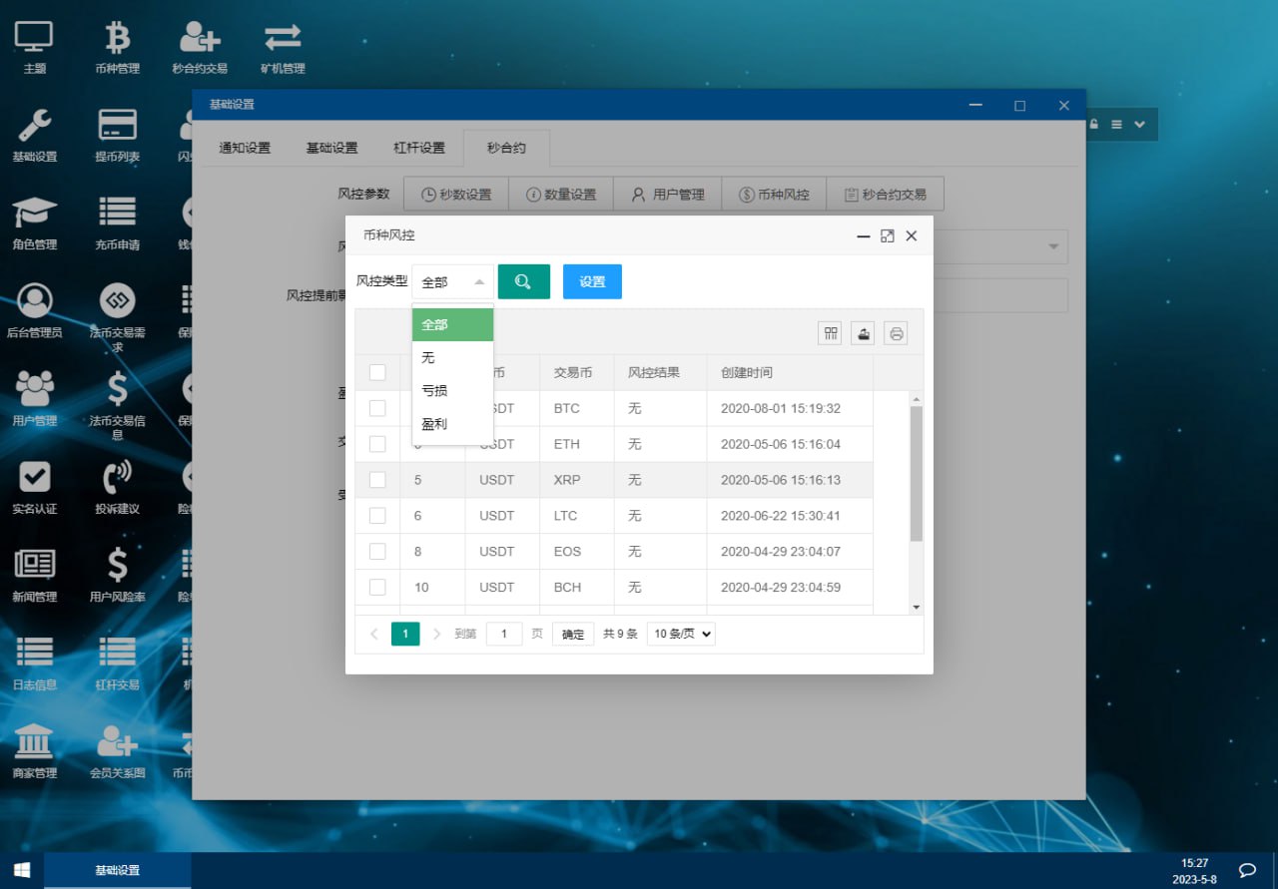Switch to the 秒合约 tab
The height and width of the screenshot is (889, 1278).
506,148
